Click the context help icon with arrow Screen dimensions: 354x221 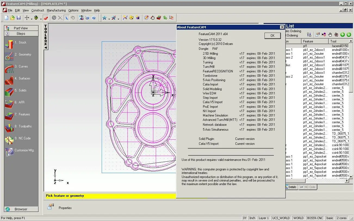point(88,18)
